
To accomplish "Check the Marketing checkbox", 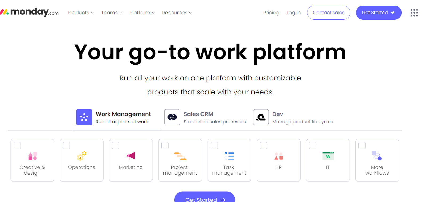I will [x=116, y=146].
